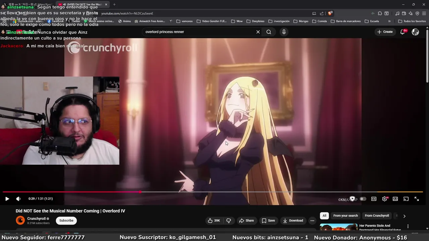The height and width of the screenshot is (241, 429).
Task: Select the 'All' filter chip
Action: click(x=324, y=216)
